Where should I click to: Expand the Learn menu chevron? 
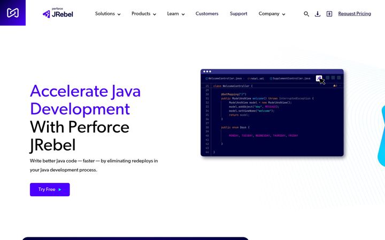(183, 14)
